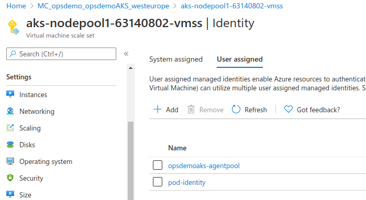Image resolution: width=366 pixels, height=200 pixels.
Task: Click Got feedback? link
Action: pyautogui.click(x=318, y=110)
